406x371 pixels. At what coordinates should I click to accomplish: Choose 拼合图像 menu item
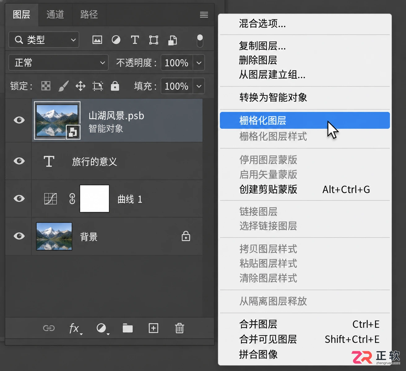click(305, 354)
